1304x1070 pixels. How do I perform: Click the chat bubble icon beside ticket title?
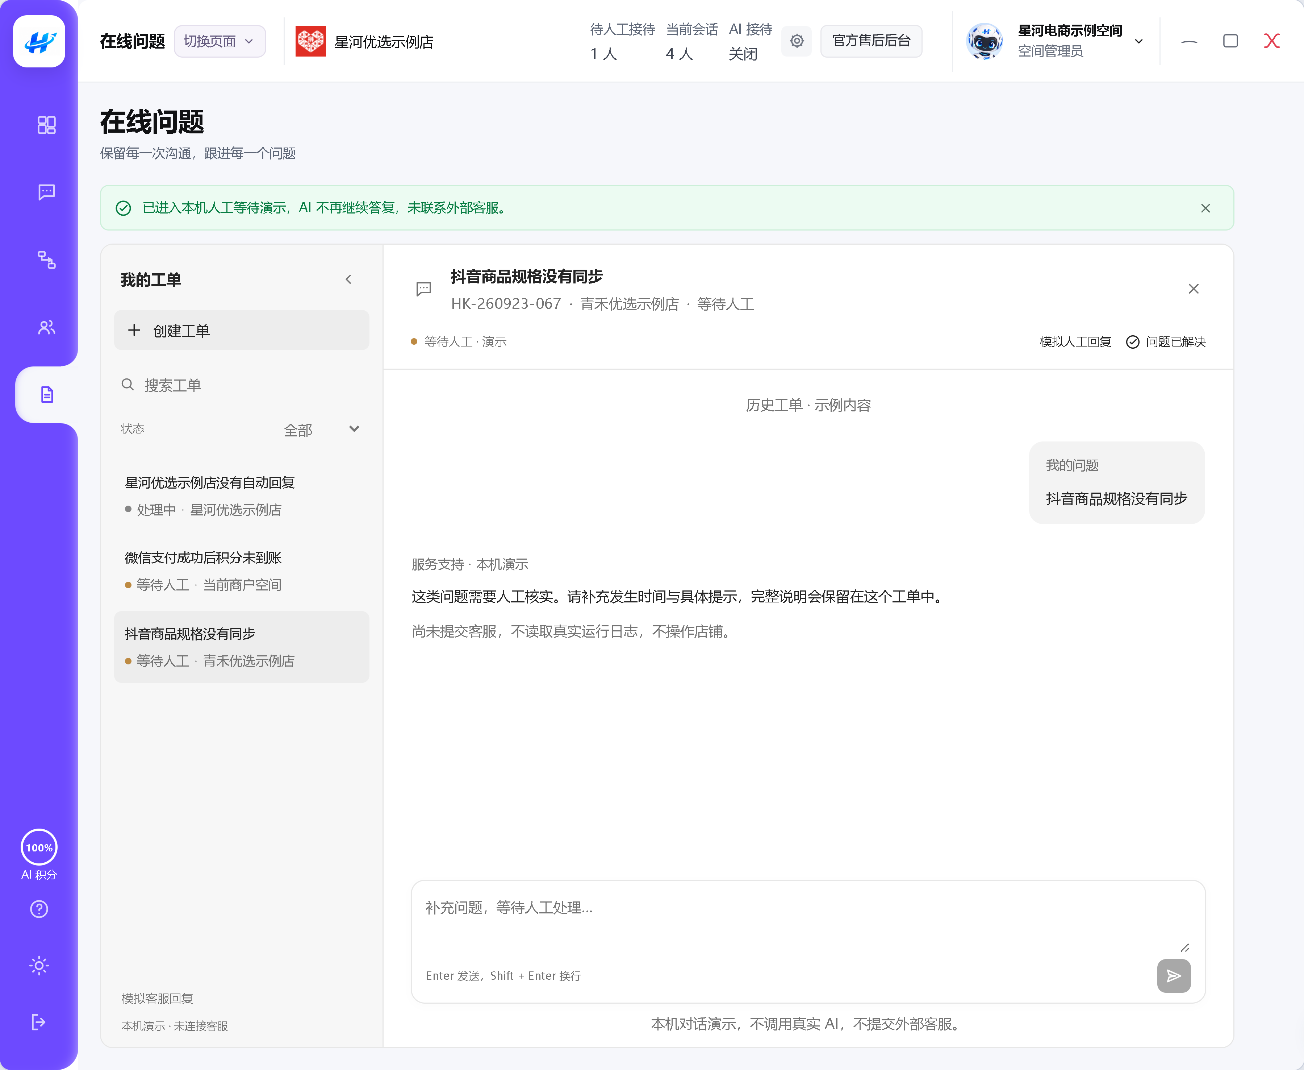[x=423, y=289]
